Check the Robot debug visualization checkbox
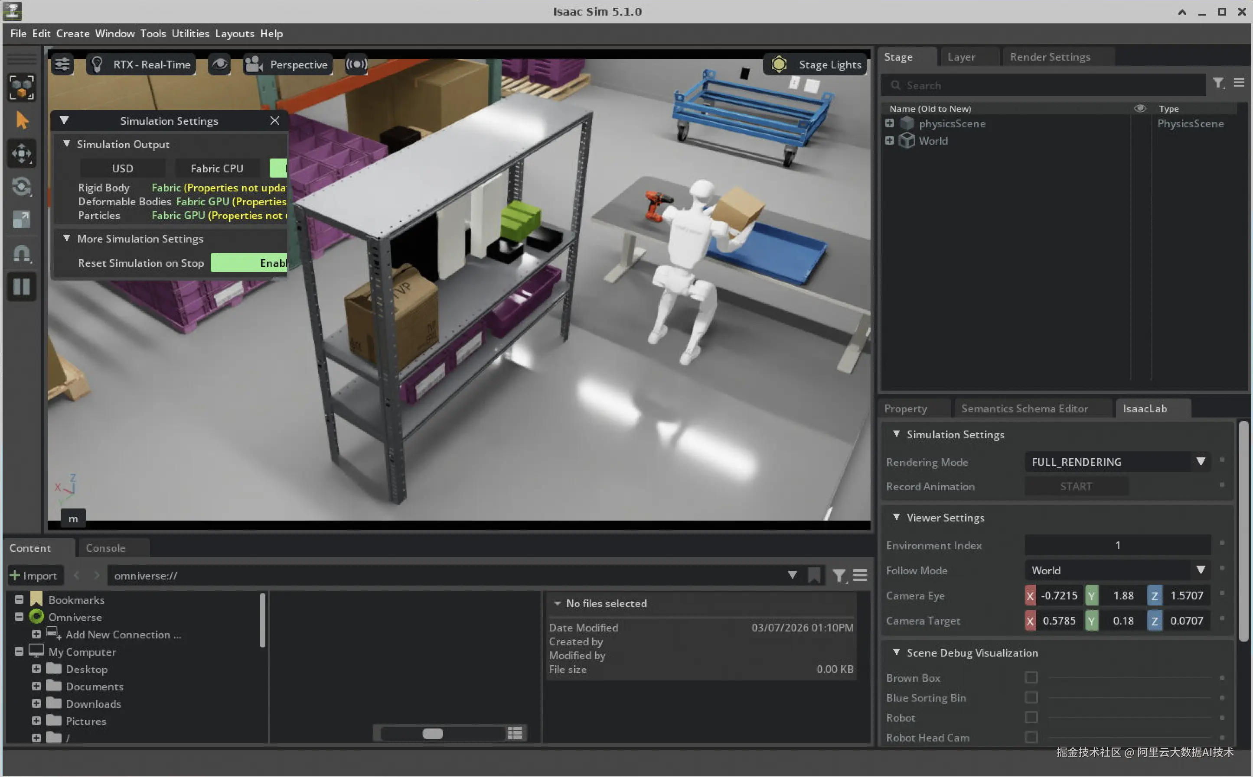Viewport: 1253px width, 777px height. (x=1031, y=717)
